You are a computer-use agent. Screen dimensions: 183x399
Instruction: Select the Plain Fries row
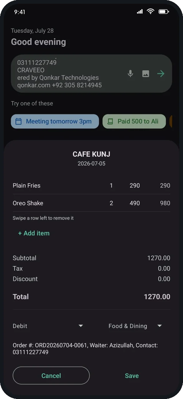click(x=91, y=185)
